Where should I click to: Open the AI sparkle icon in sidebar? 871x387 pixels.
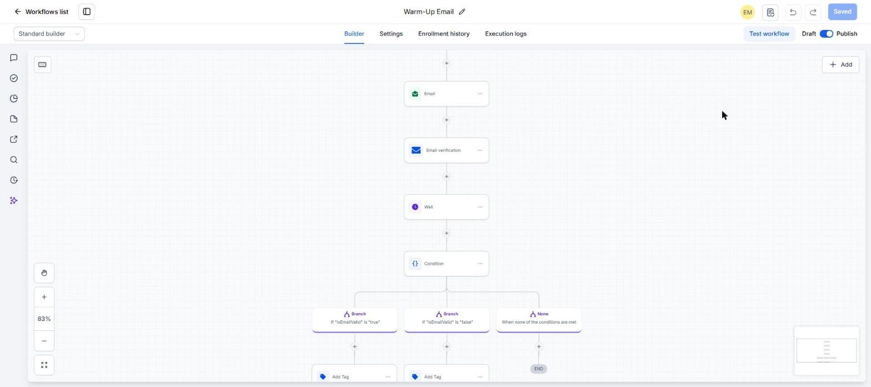click(x=14, y=200)
